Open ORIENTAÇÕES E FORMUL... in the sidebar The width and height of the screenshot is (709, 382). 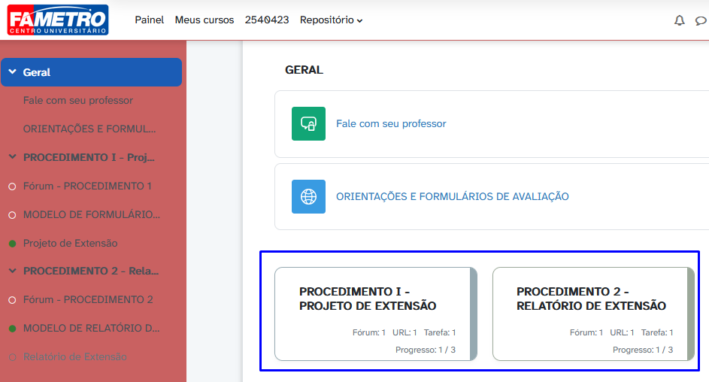tap(89, 129)
